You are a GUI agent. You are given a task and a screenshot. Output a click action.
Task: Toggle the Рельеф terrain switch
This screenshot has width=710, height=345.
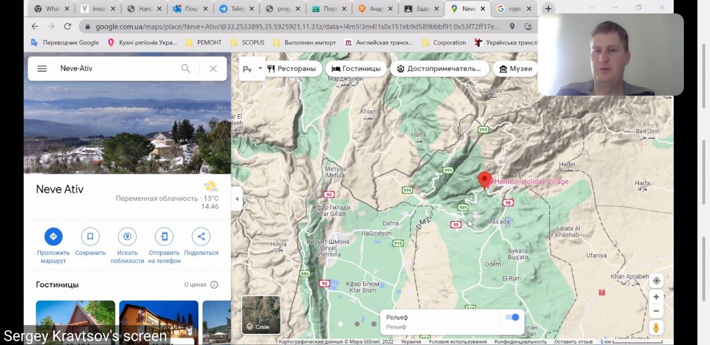click(x=512, y=317)
